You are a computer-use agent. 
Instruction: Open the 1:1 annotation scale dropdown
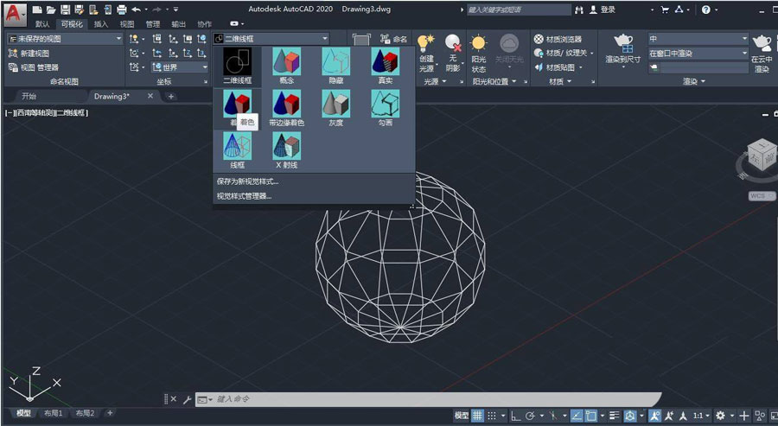point(701,416)
